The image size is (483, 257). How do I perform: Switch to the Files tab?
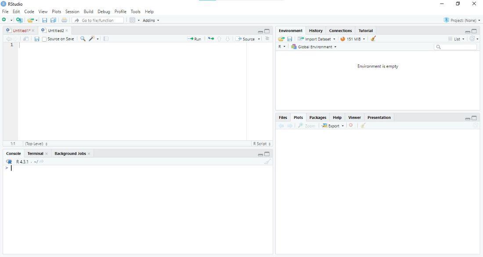coord(283,118)
